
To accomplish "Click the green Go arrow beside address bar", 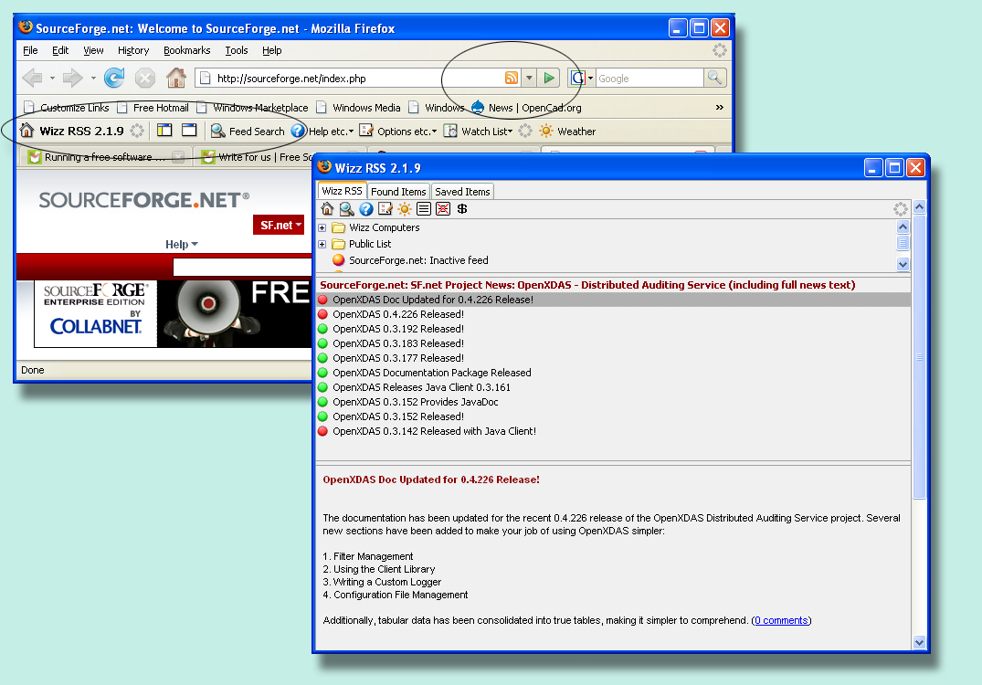I will click(549, 78).
